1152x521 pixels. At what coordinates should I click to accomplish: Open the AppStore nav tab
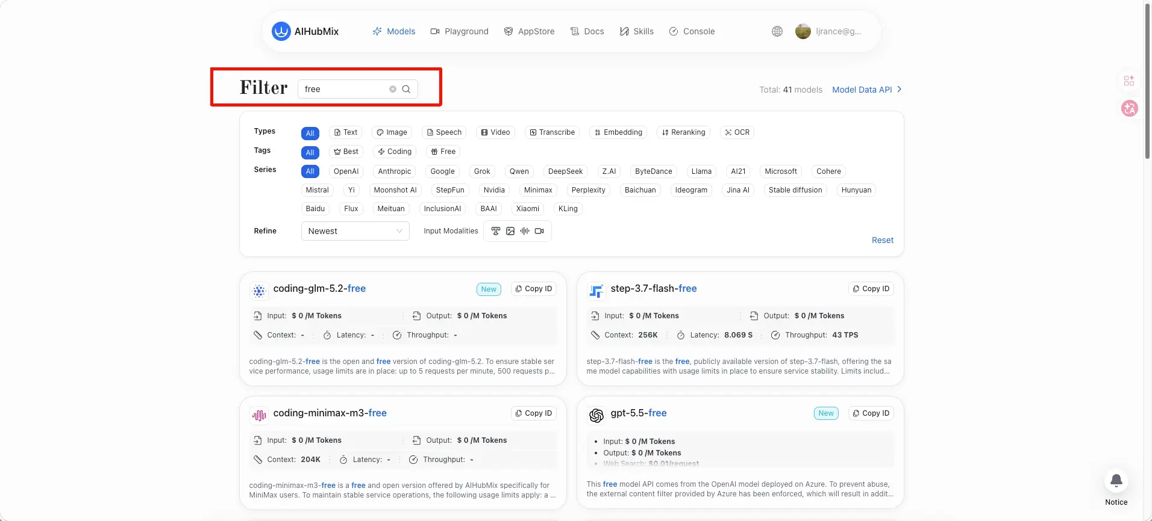pyautogui.click(x=529, y=31)
